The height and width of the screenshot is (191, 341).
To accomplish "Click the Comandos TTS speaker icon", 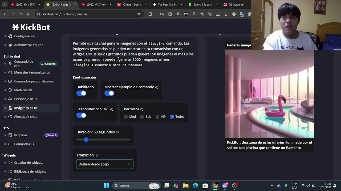I will (x=10, y=144).
